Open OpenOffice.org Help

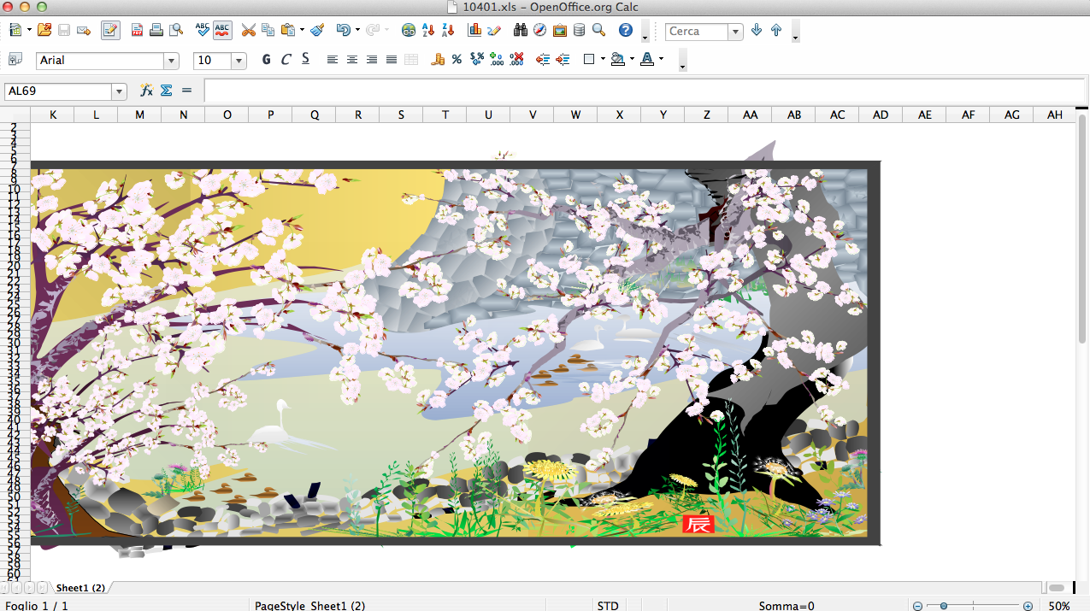pos(626,31)
